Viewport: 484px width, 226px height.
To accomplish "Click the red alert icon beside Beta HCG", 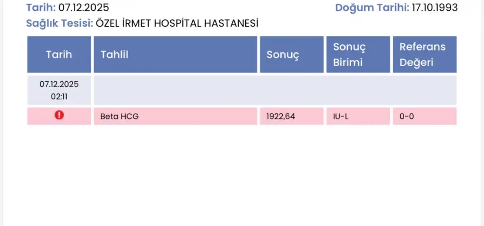I will click(59, 115).
